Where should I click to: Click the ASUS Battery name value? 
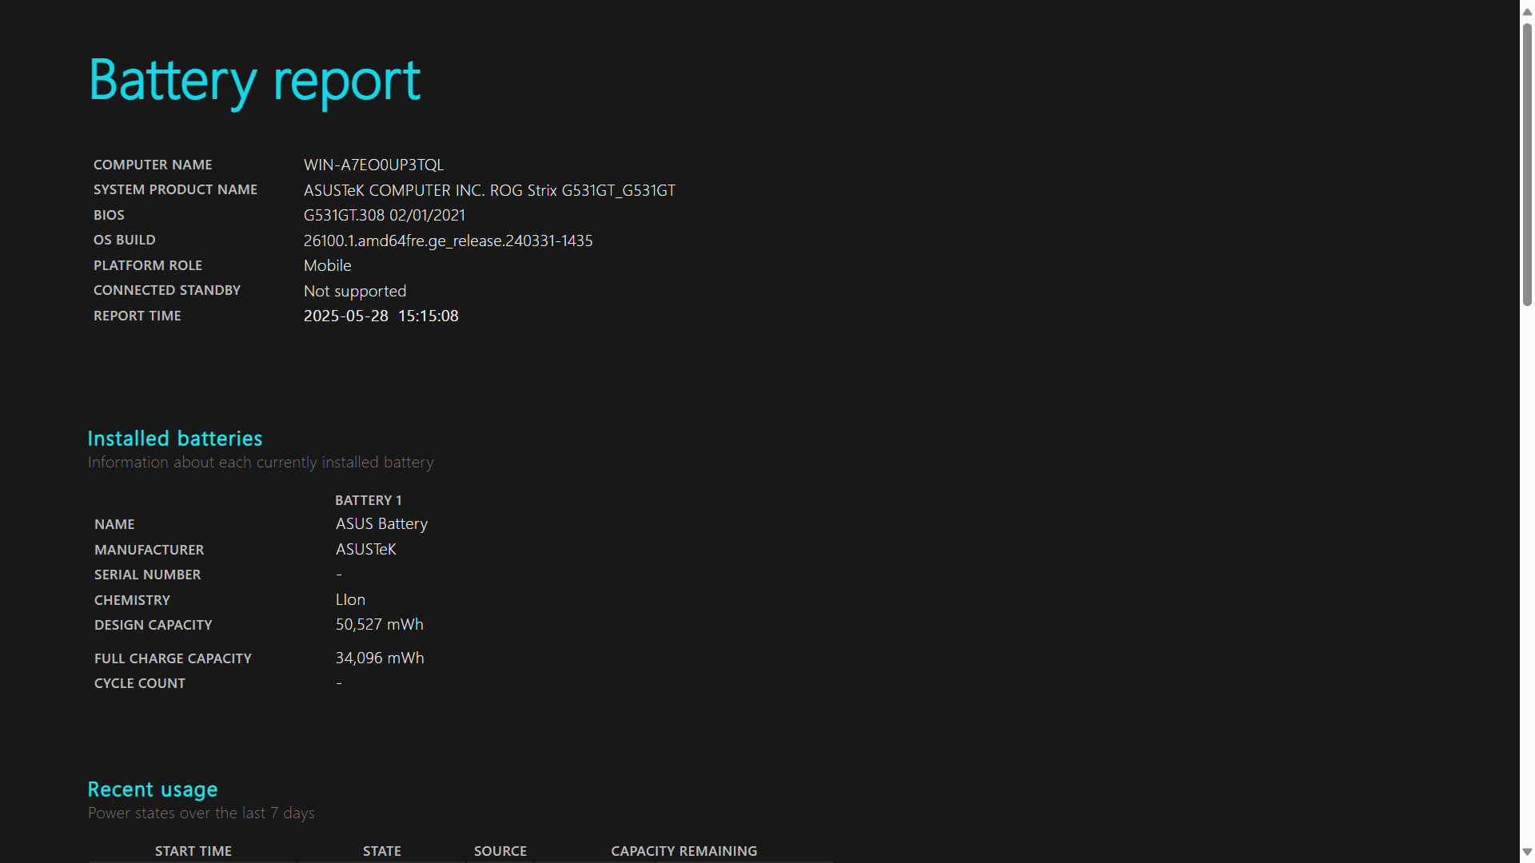[x=381, y=523]
